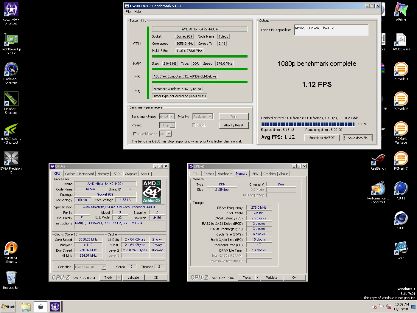The image size is (417, 313).
Task: Click Submit to HWBOT button
Action: tap(322, 138)
